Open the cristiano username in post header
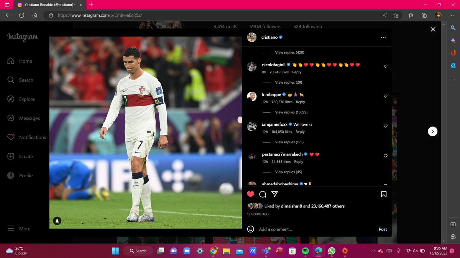The image size is (460, 258). (269, 37)
